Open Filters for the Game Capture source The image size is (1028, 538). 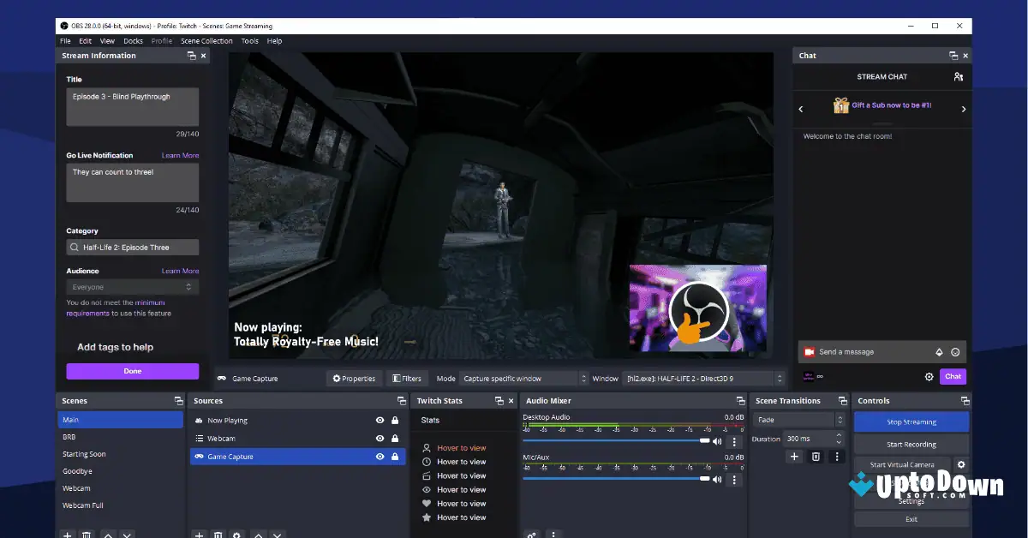coord(406,378)
